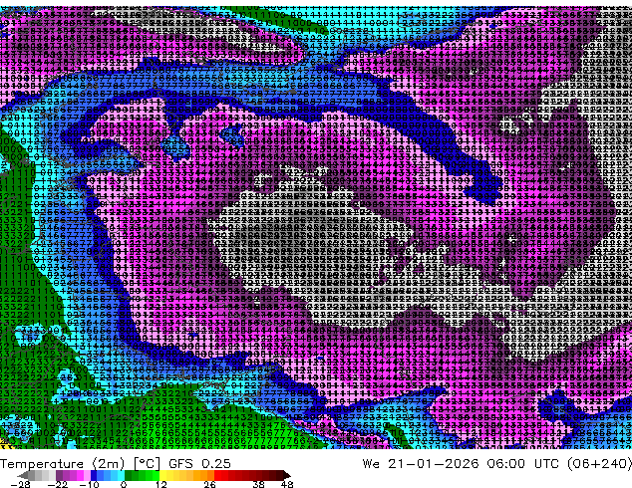Image resolution: width=632 pixels, height=488 pixels.
Task: Click the 38 legend value label
Action: [259, 484]
